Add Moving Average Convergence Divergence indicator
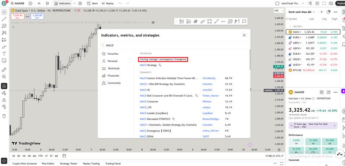This screenshot has height=166, width=345. click(163, 60)
